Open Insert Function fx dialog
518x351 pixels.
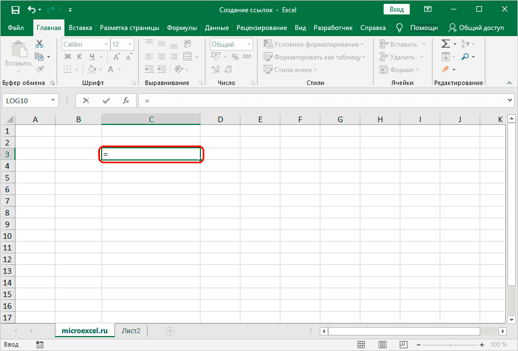126,101
